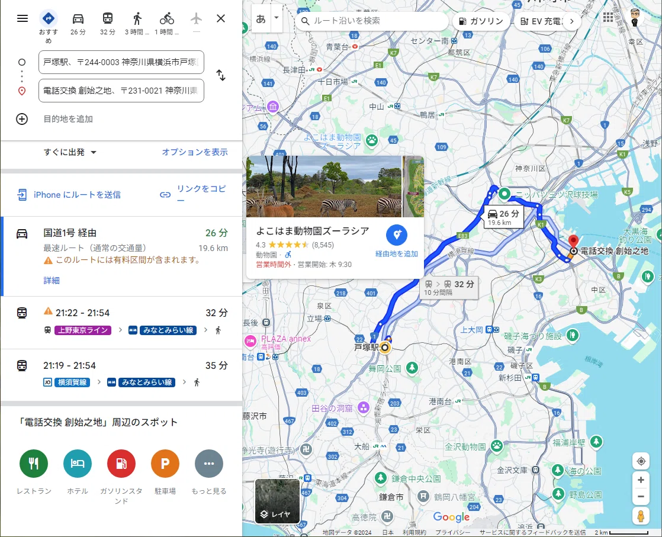Screen dimensions: 662x537
Task: Click the よこはま動物園ズーラシア title
Action: pos(313,231)
